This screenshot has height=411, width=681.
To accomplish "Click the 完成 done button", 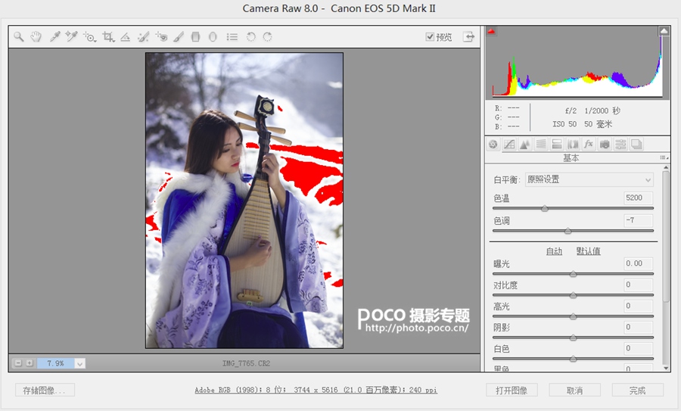I will [638, 390].
